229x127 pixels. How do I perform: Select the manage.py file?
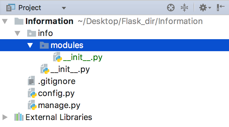(59, 106)
